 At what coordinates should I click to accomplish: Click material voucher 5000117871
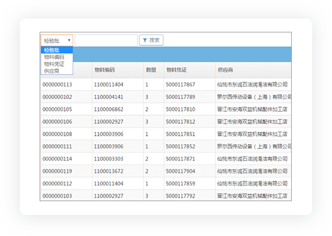pos(180,159)
